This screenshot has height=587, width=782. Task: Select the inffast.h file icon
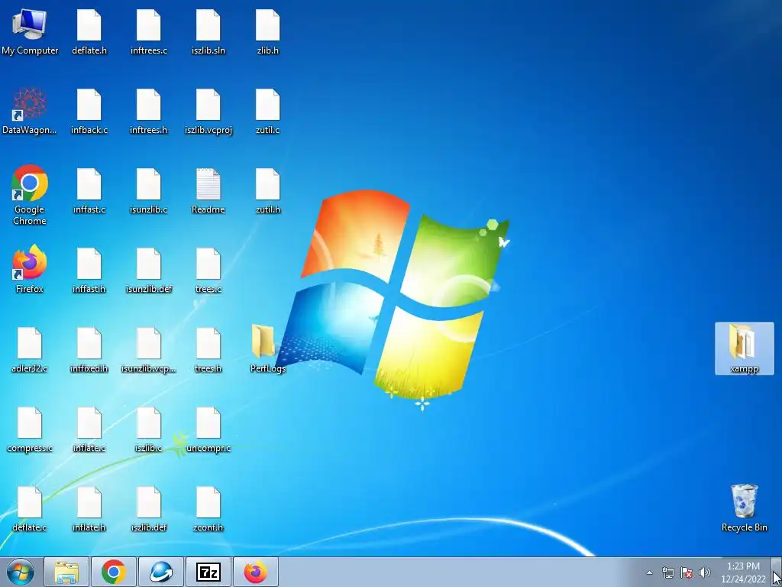pyautogui.click(x=89, y=270)
